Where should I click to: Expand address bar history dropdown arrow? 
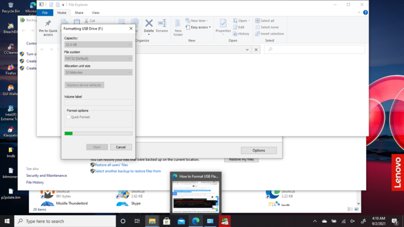(x=247, y=50)
